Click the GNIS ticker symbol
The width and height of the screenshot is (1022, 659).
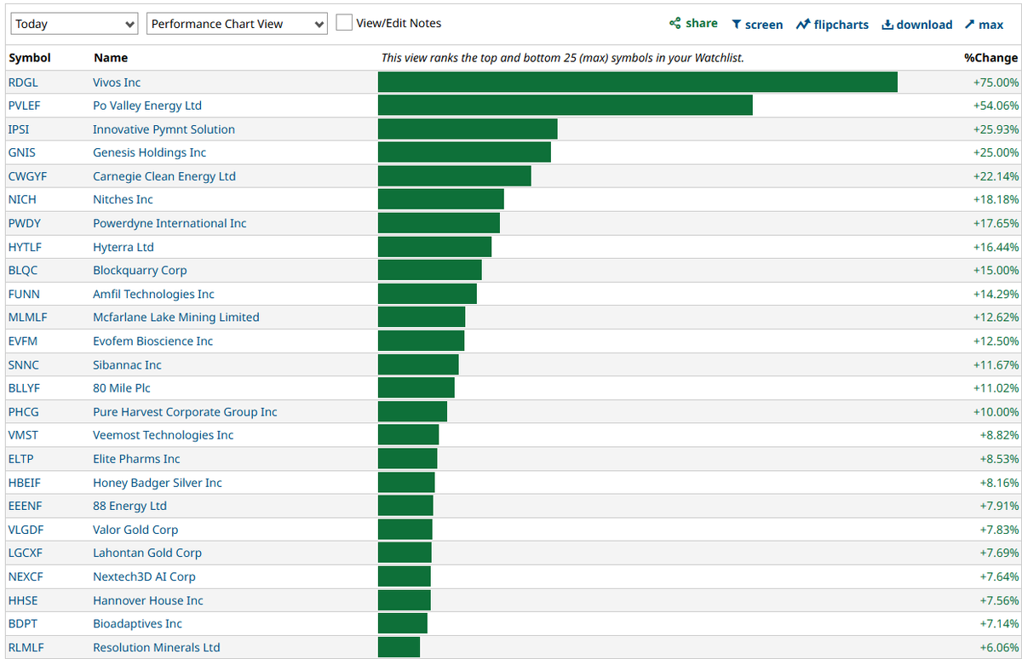click(x=22, y=152)
